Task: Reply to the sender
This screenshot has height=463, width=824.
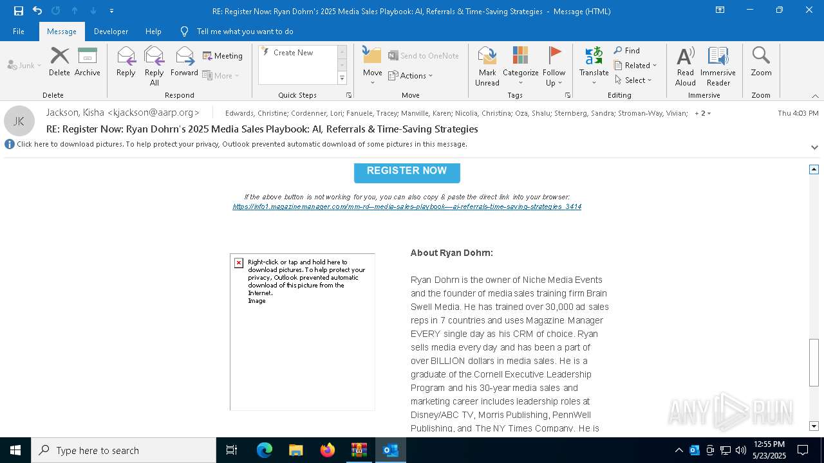Action: [x=126, y=62]
